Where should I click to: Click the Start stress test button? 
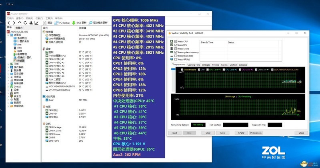point(175,133)
